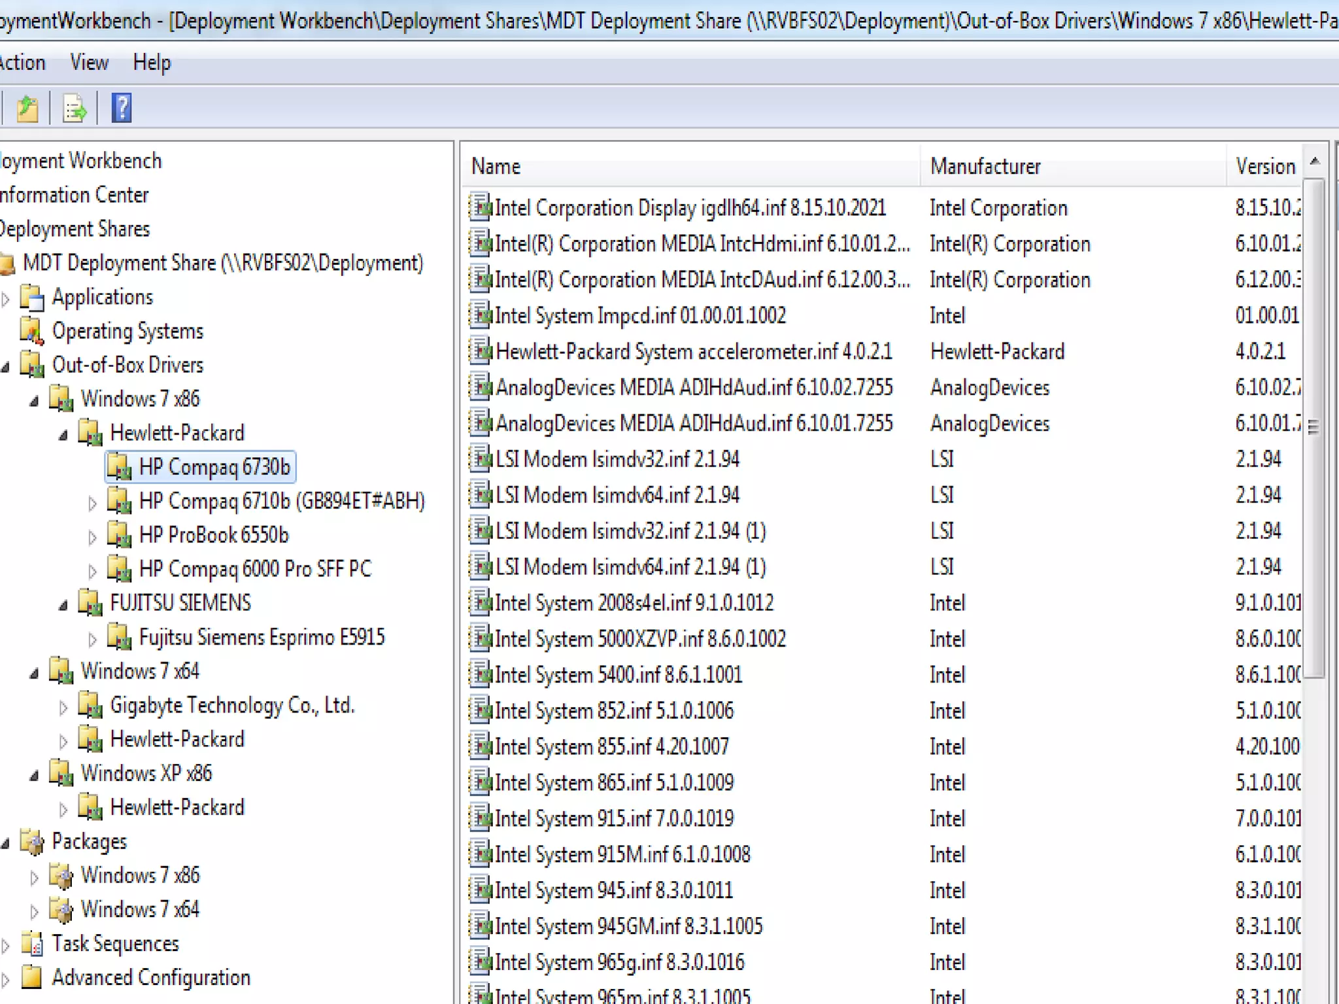Click the Windows XP x86 folder icon
This screenshot has height=1004, width=1339.
(61, 774)
